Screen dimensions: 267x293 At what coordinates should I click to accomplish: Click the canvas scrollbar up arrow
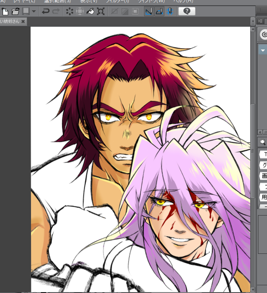tap(253, 29)
